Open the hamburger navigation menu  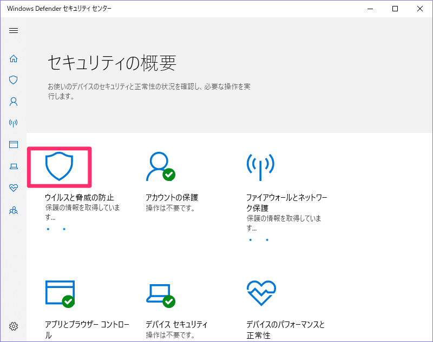[x=14, y=30]
